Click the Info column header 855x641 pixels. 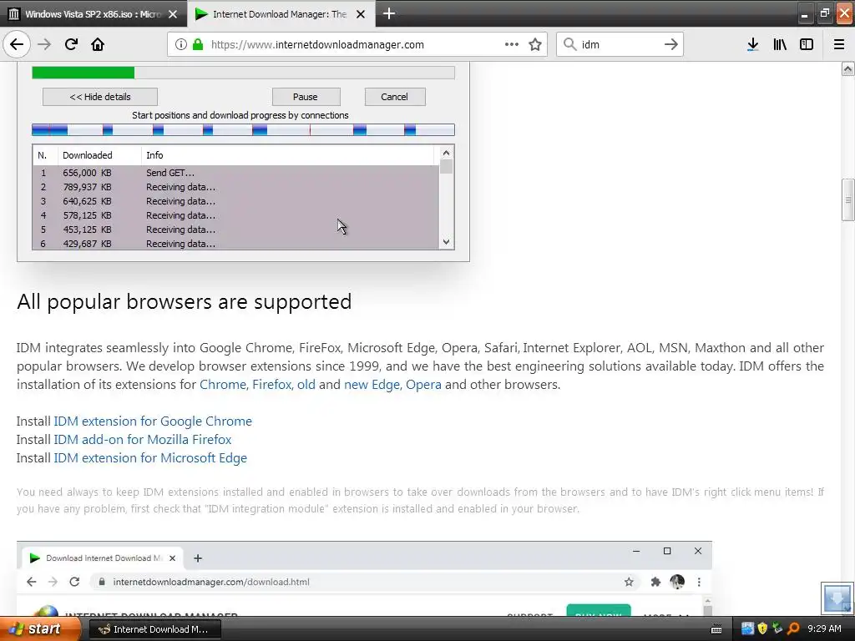pyautogui.click(x=289, y=155)
